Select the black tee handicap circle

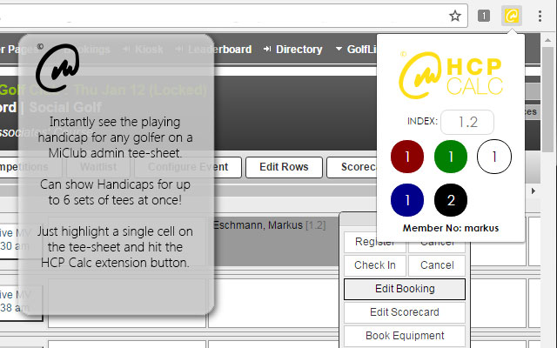451,200
